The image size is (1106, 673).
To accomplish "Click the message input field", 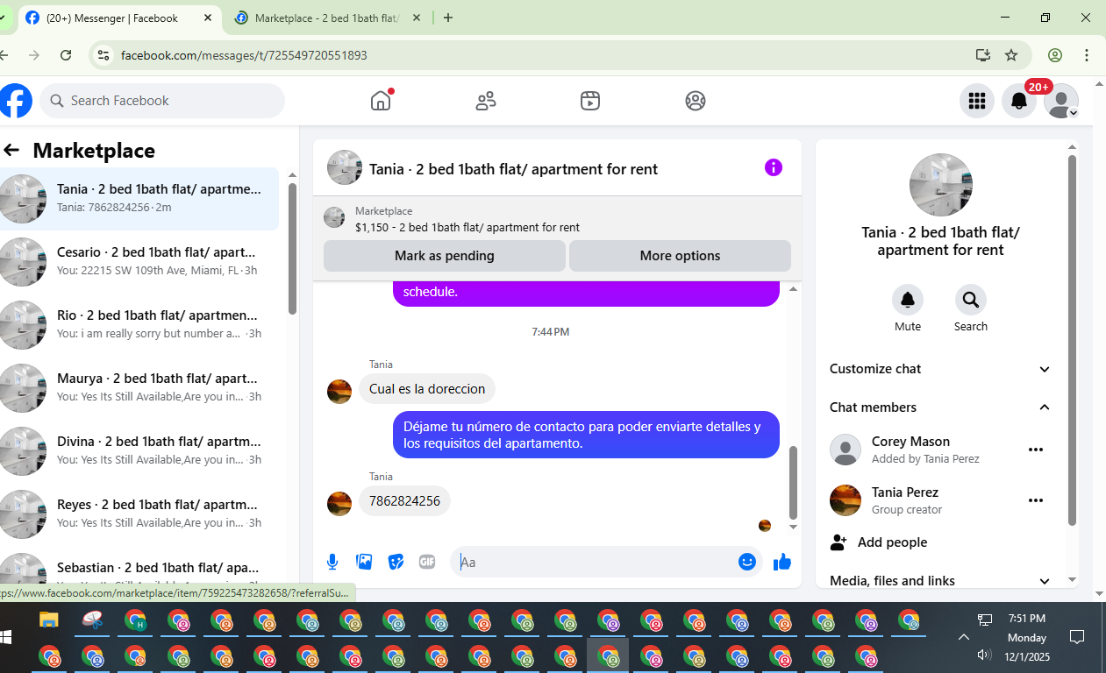I will [x=596, y=562].
